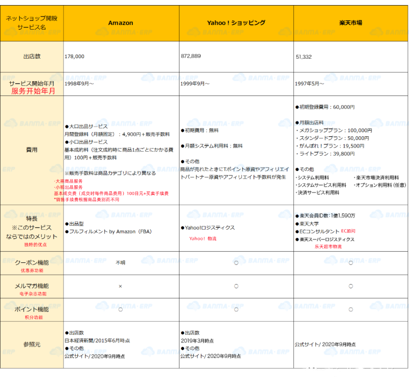The width and height of the screenshot is (409, 391).
Task: Click Yahoo 月額システム利用料：無料 line
Action: 212,146
